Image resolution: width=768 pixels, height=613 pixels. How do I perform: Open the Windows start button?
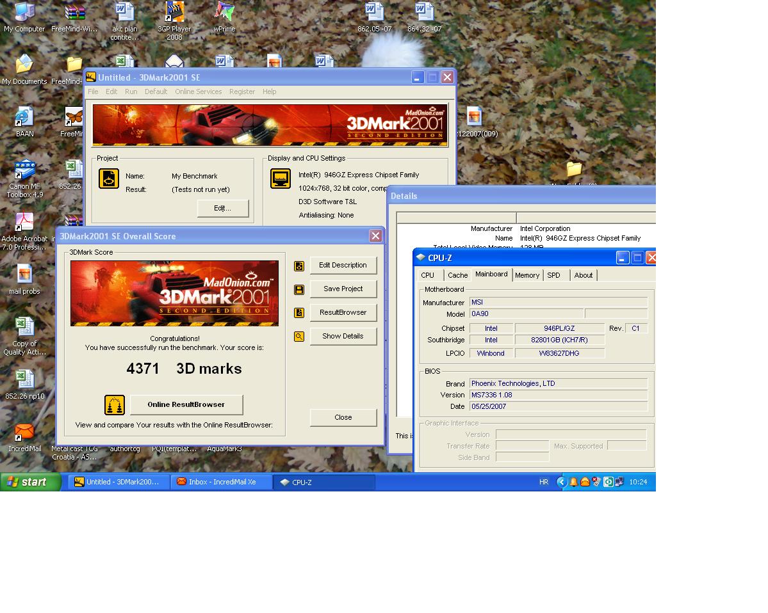point(30,482)
